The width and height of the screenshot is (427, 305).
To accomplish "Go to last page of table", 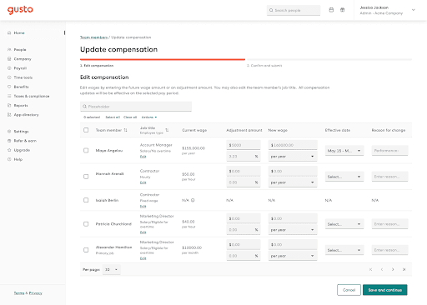I will click(x=404, y=269).
